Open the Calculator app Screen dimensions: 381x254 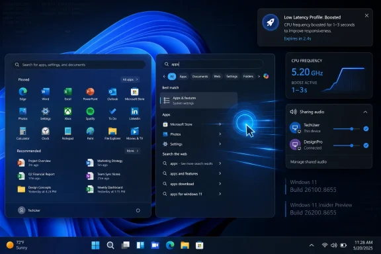[23, 131]
